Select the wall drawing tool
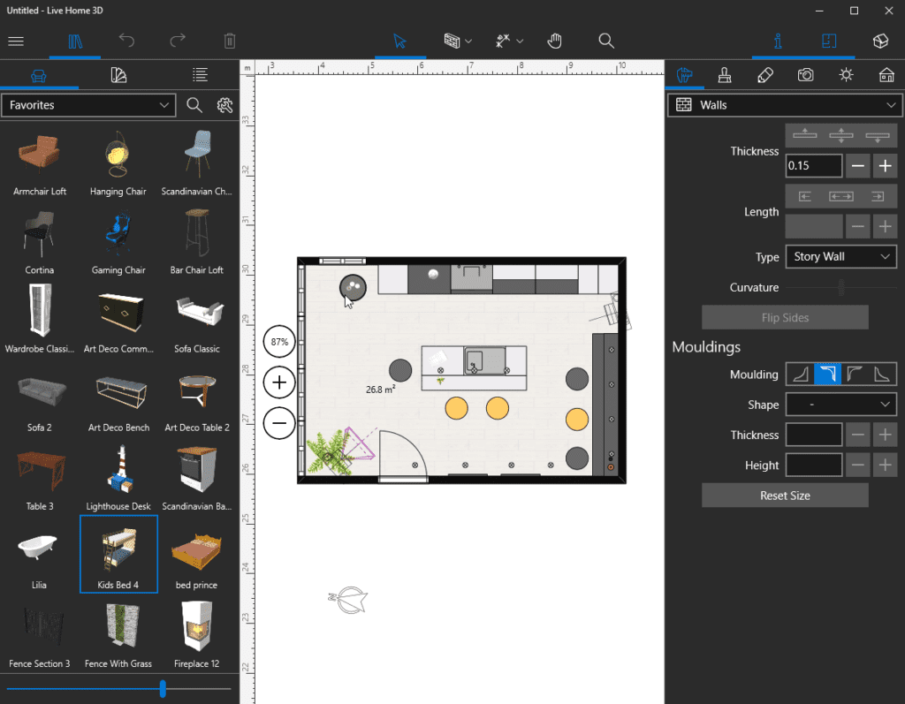The image size is (905, 704). click(x=452, y=41)
